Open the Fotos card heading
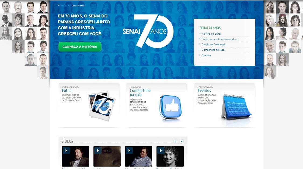The image size is (303, 169). (67, 90)
